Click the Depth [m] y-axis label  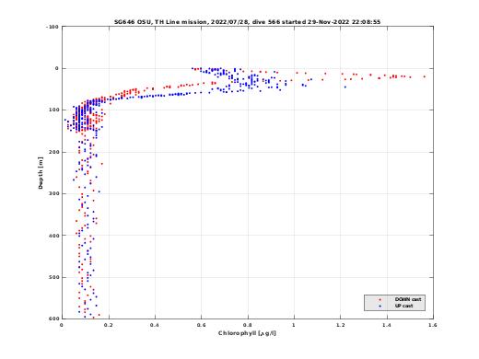tap(41, 173)
